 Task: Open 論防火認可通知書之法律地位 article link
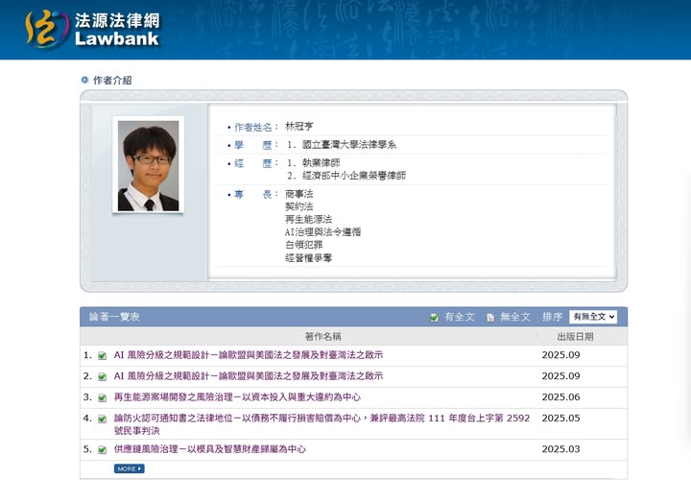pyautogui.click(x=322, y=419)
